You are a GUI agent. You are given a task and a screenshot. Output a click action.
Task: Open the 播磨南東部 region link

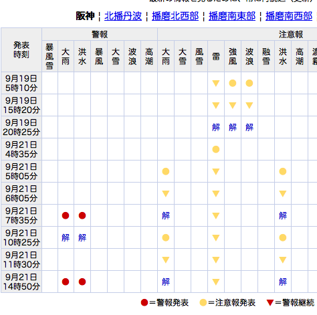(x=232, y=16)
